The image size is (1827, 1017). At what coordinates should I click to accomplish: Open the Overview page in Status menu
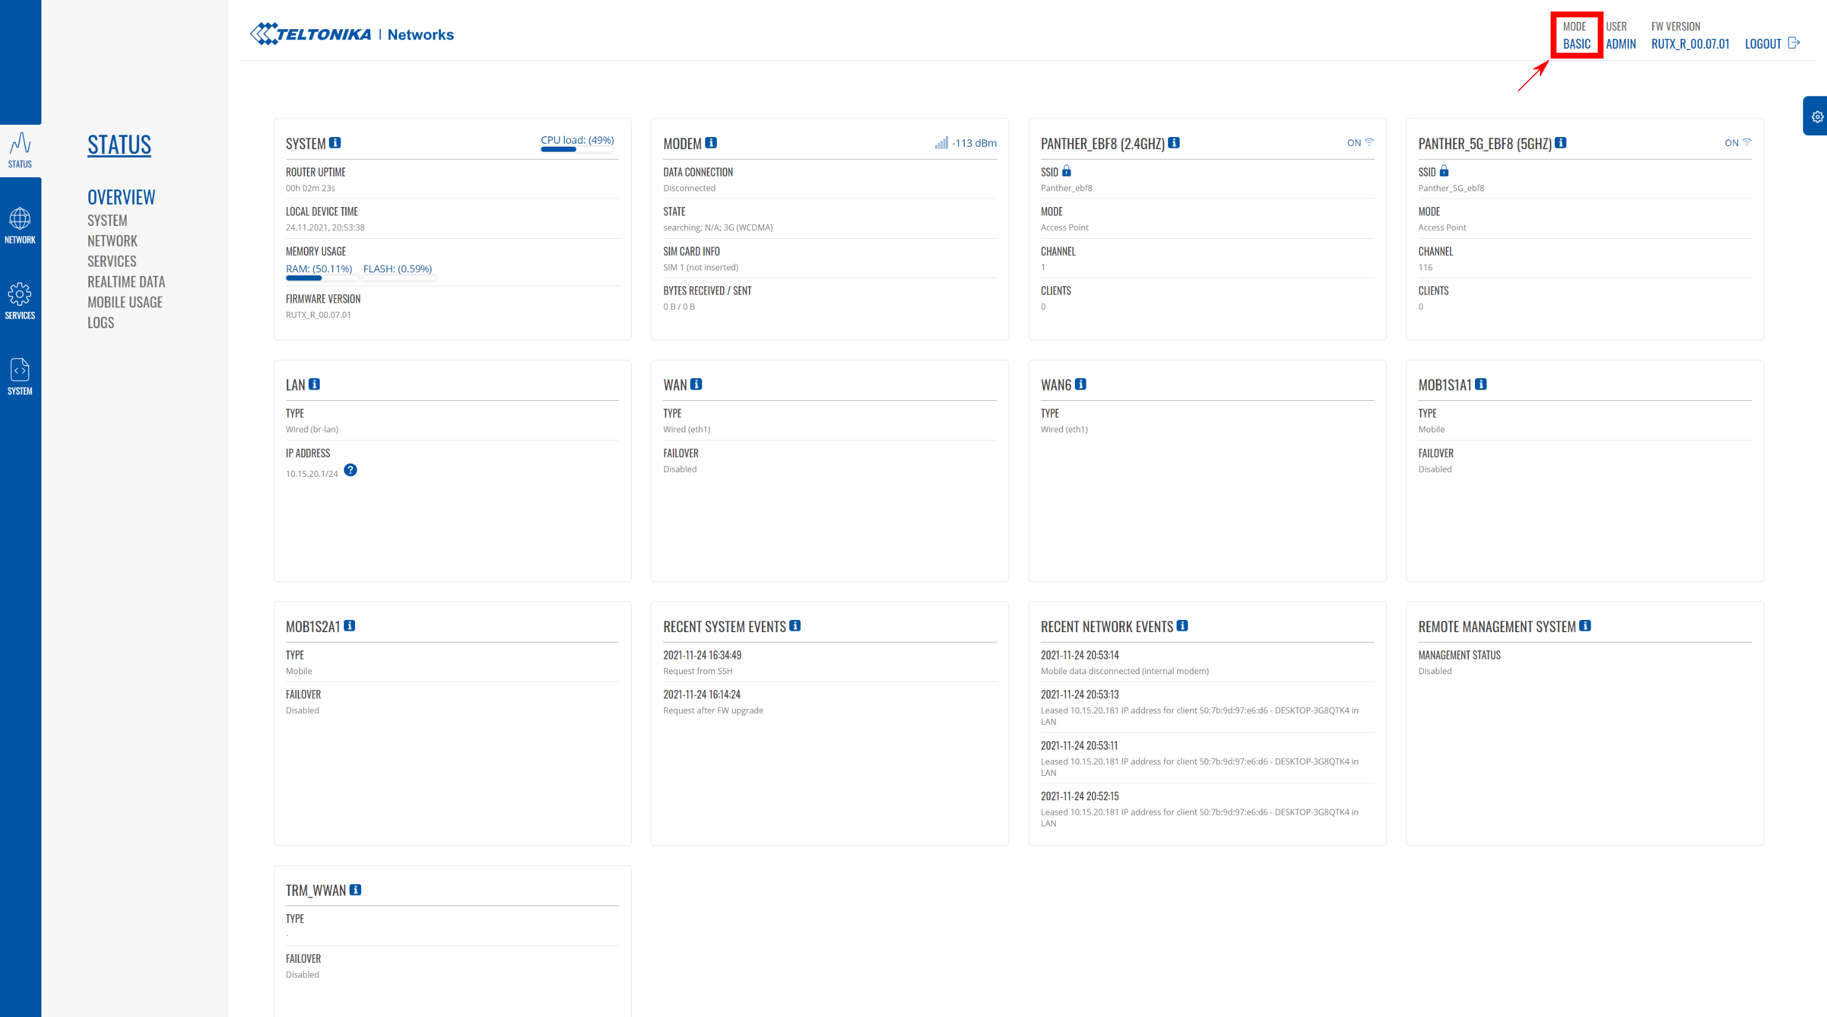(121, 197)
